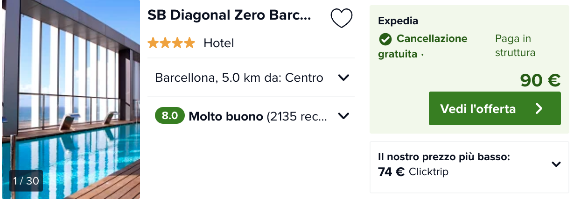
Task: Click the green 8.0 score badge
Action: (x=170, y=116)
